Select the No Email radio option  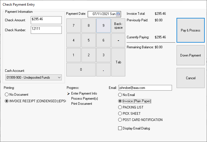click(x=120, y=95)
